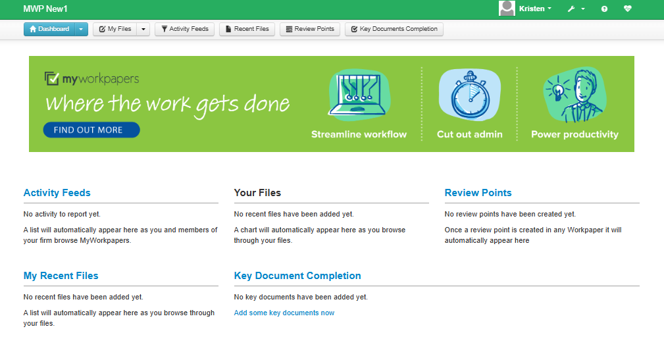The height and width of the screenshot is (360, 664).
Task: Click the help question mark icon
Action: click(604, 9)
